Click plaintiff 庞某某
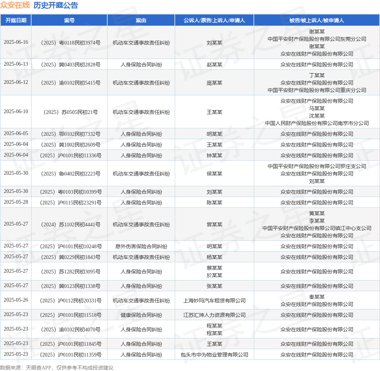The height and width of the screenshot is (371, 380). 214,83
